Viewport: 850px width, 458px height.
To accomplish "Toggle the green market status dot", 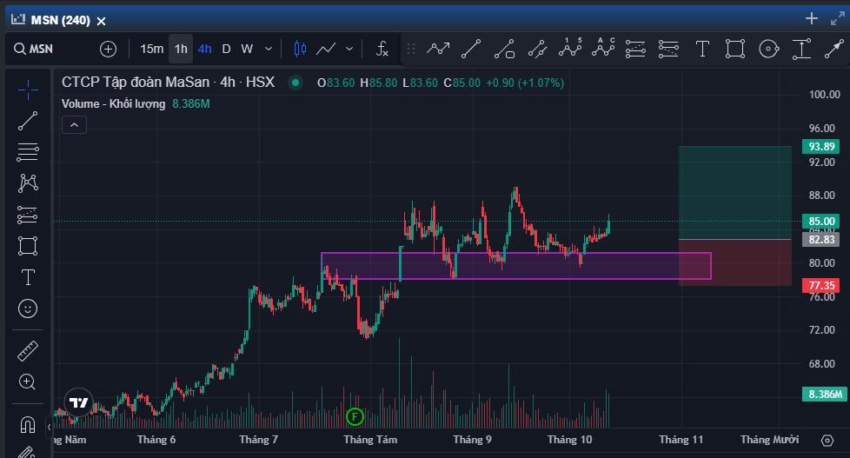I will pyautogui.click(x=296, y=83).
